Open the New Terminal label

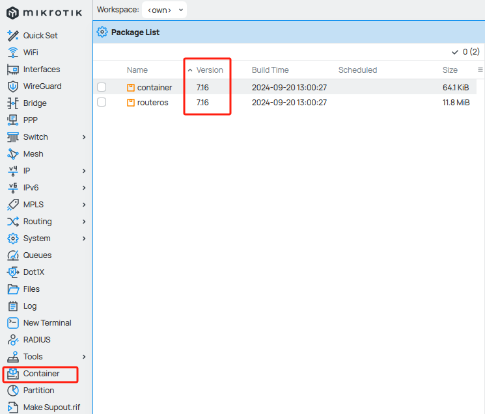[x=48, y=323]
